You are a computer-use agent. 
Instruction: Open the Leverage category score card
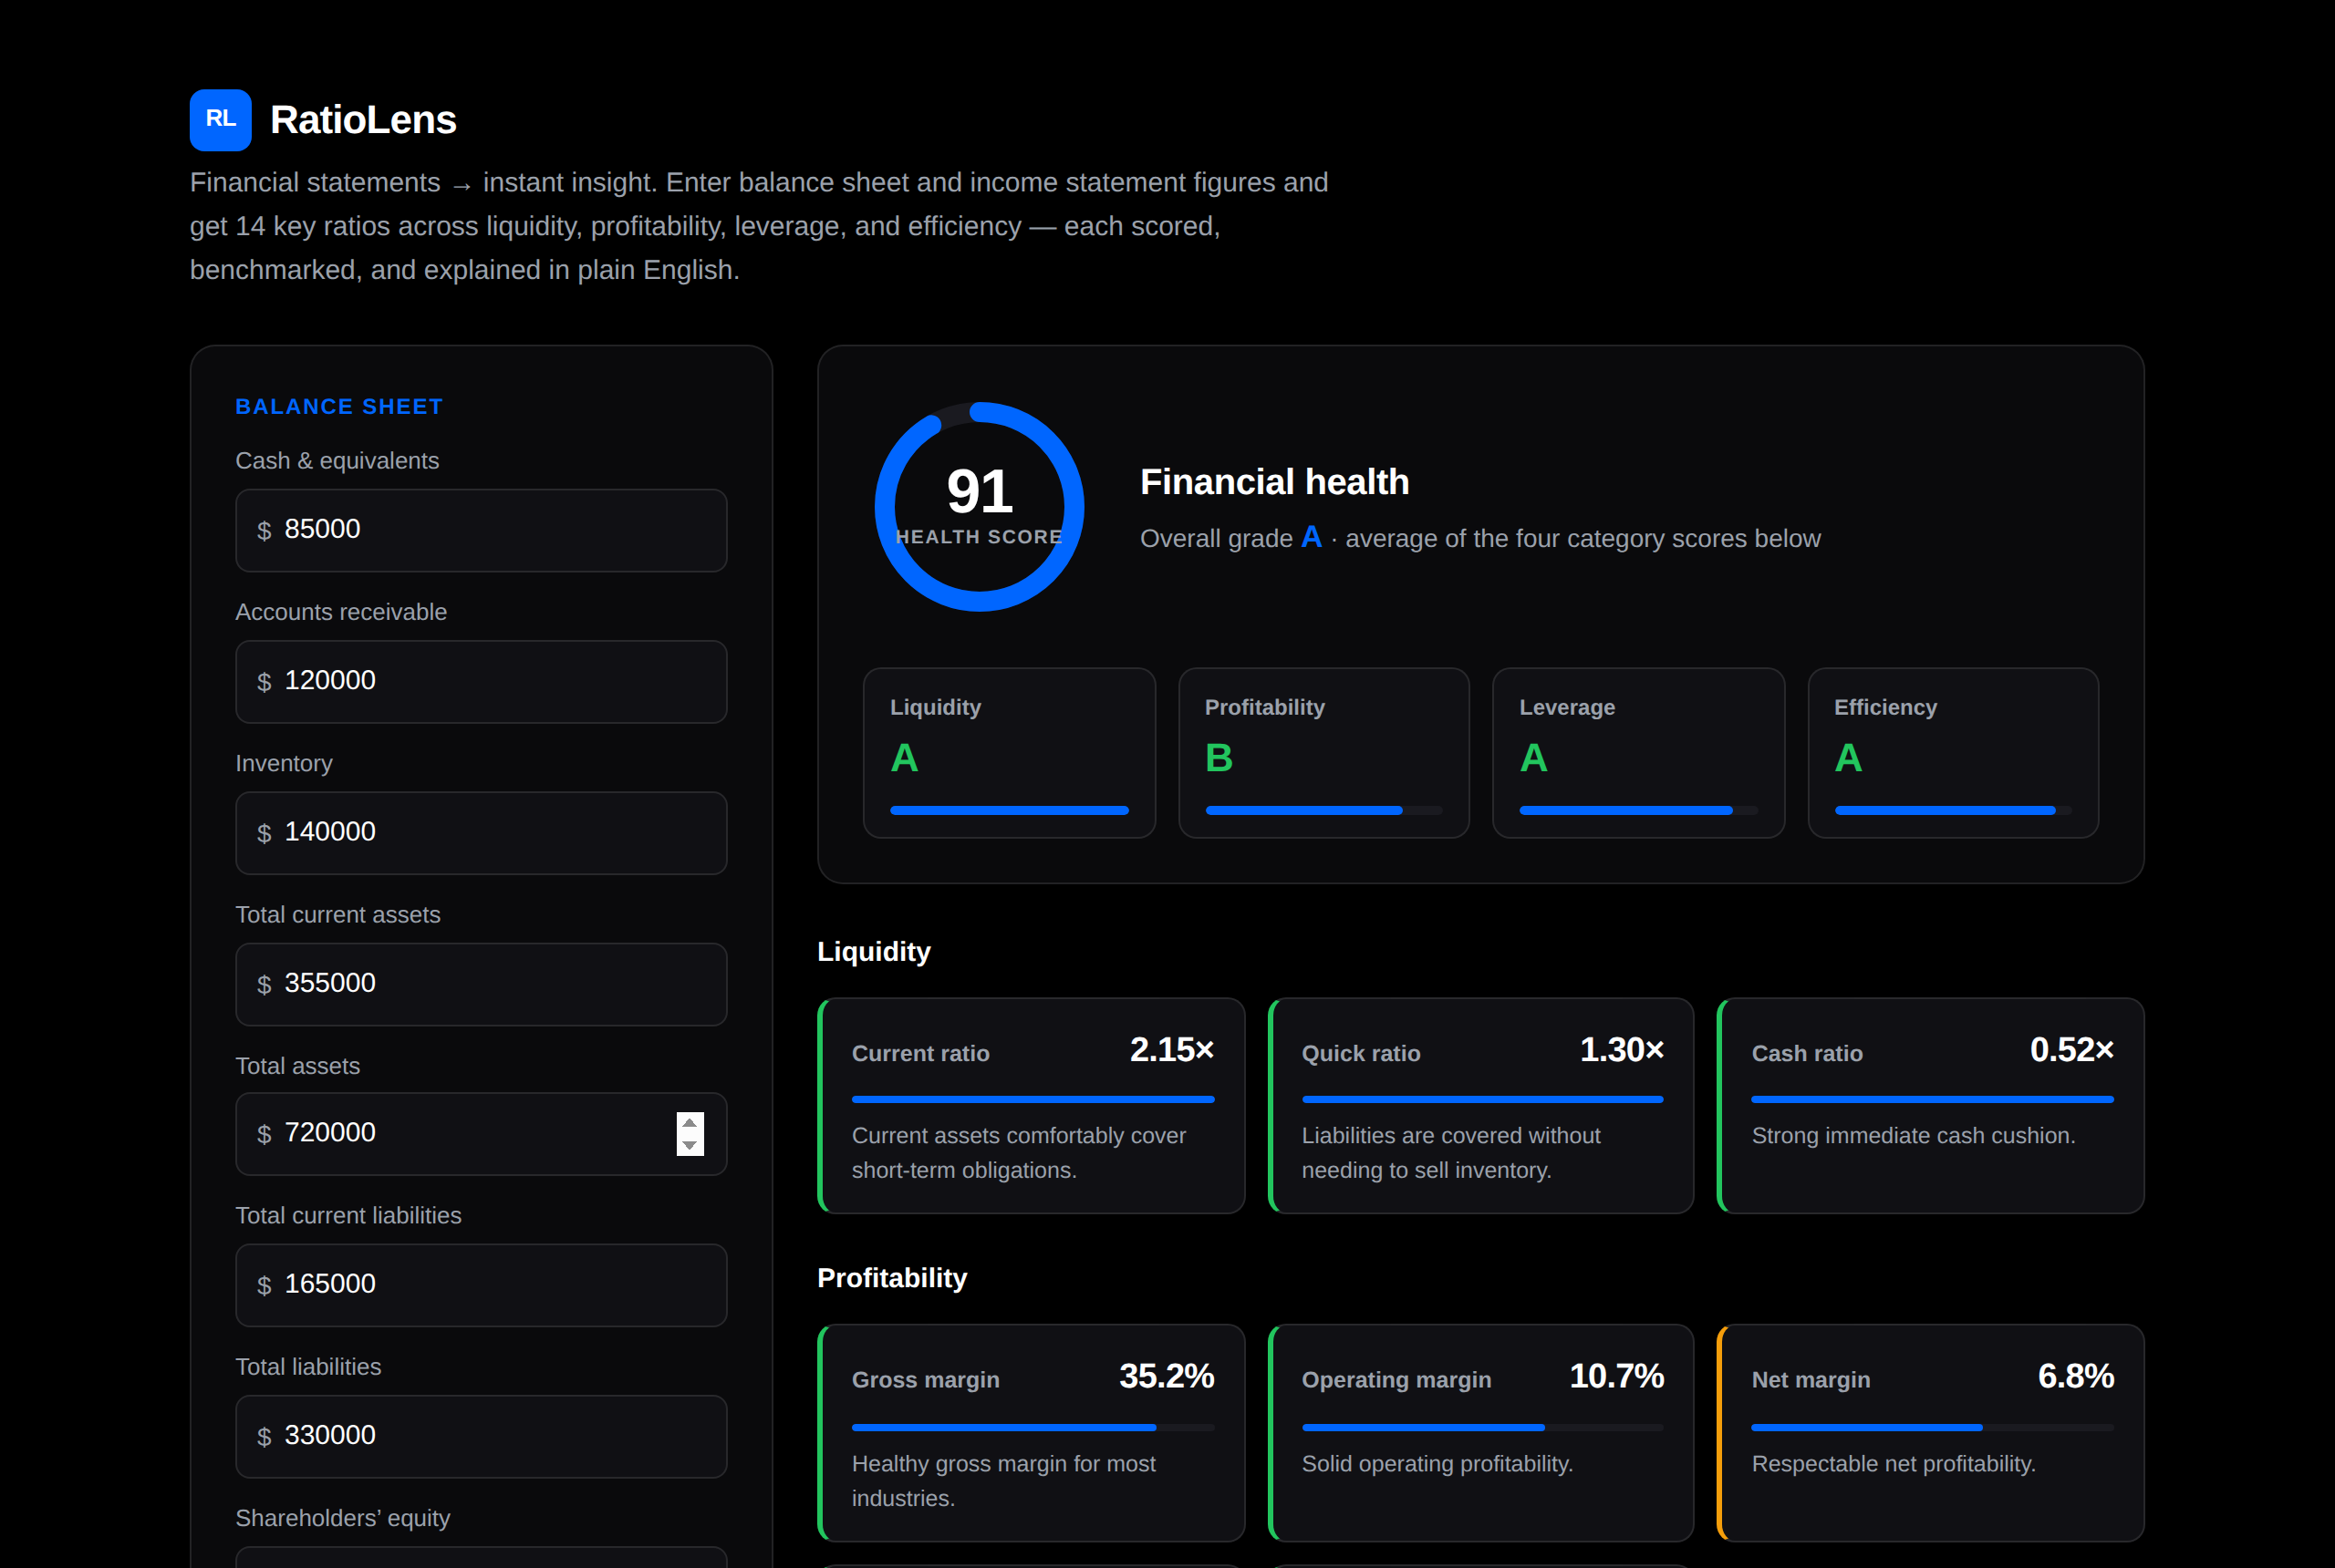point(1639,753)
